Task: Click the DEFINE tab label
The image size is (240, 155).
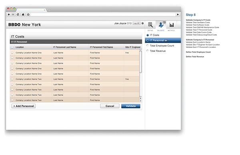Action: click(150, 30)
